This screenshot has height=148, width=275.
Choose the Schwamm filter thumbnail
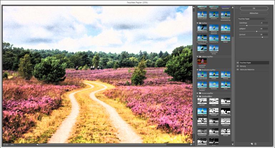pyautogui.click(x=214, y=14)
